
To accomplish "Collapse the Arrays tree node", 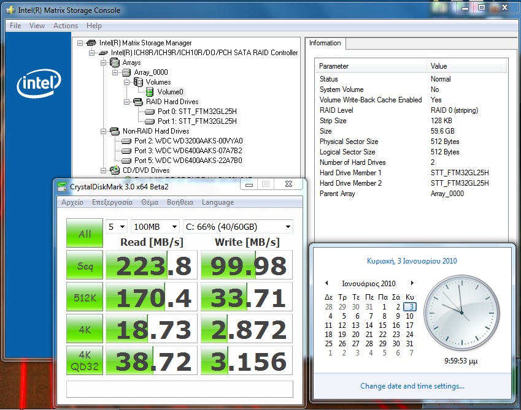I will (x=103, y=63).
